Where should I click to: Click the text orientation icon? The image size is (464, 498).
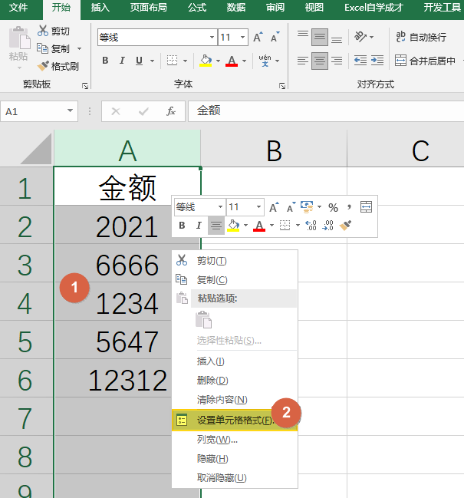[x=360, y=37]
